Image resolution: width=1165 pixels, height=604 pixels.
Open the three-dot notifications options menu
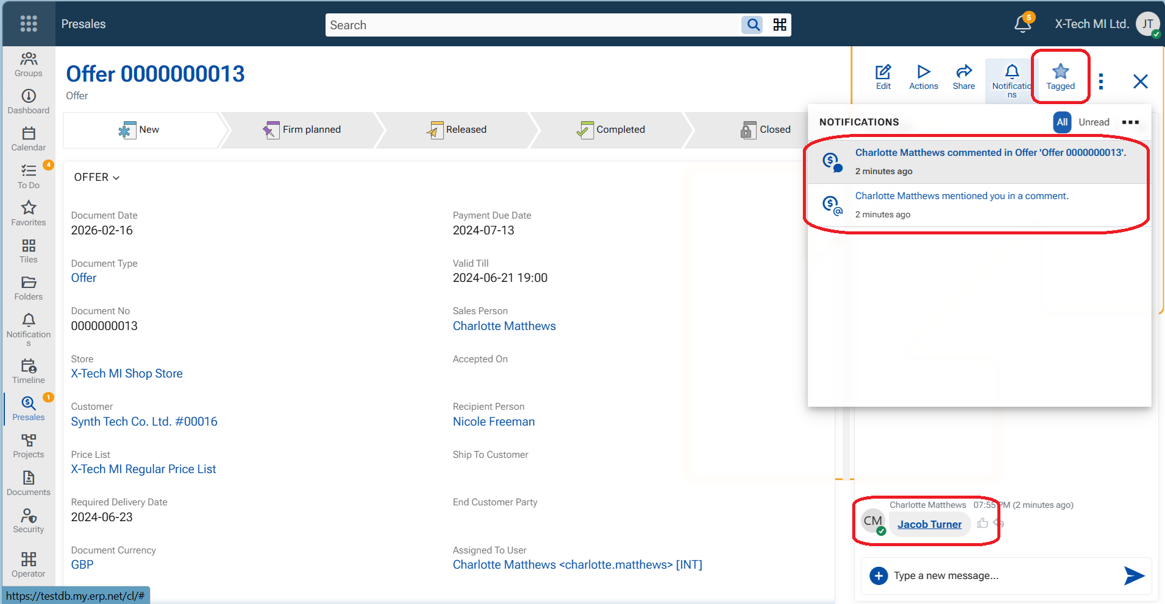[1130, 122]
